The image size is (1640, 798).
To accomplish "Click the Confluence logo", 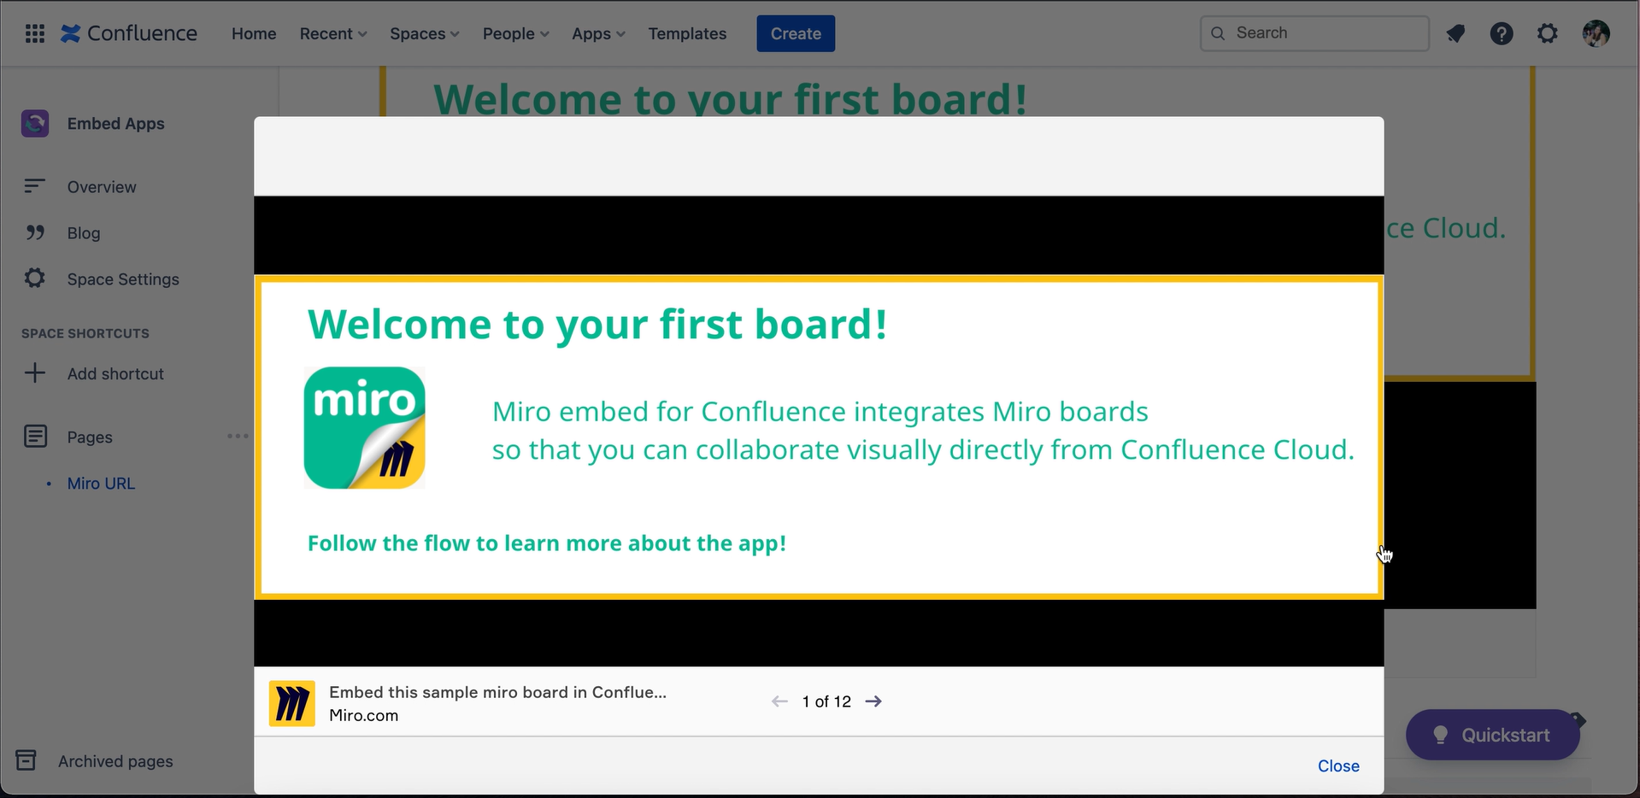I will tap(129, 33).
